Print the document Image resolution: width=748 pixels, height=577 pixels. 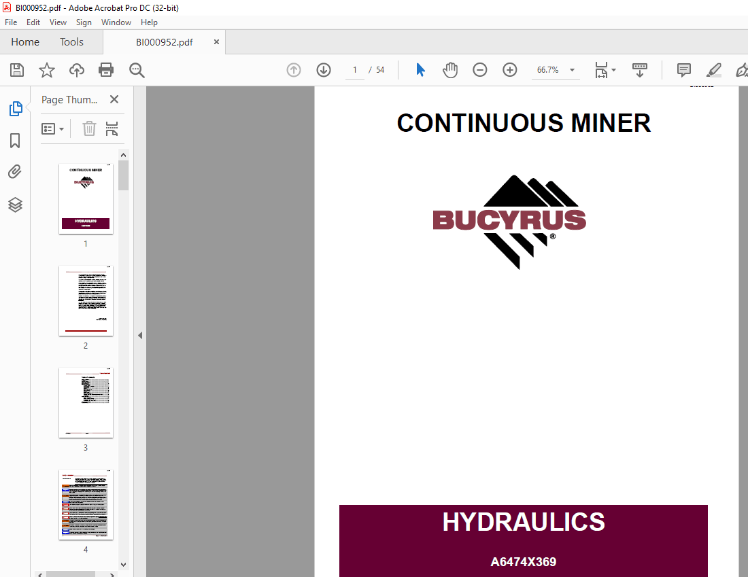(x=106, y=70)
